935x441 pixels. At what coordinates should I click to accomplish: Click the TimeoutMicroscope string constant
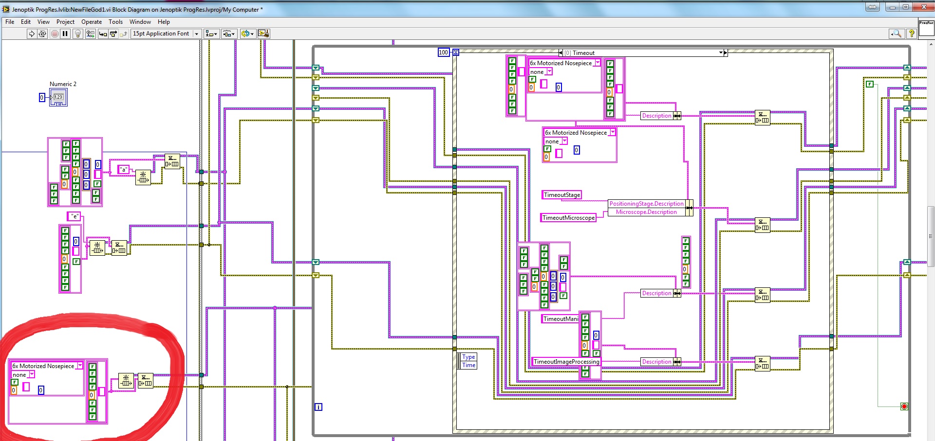[x=568, y=218]
